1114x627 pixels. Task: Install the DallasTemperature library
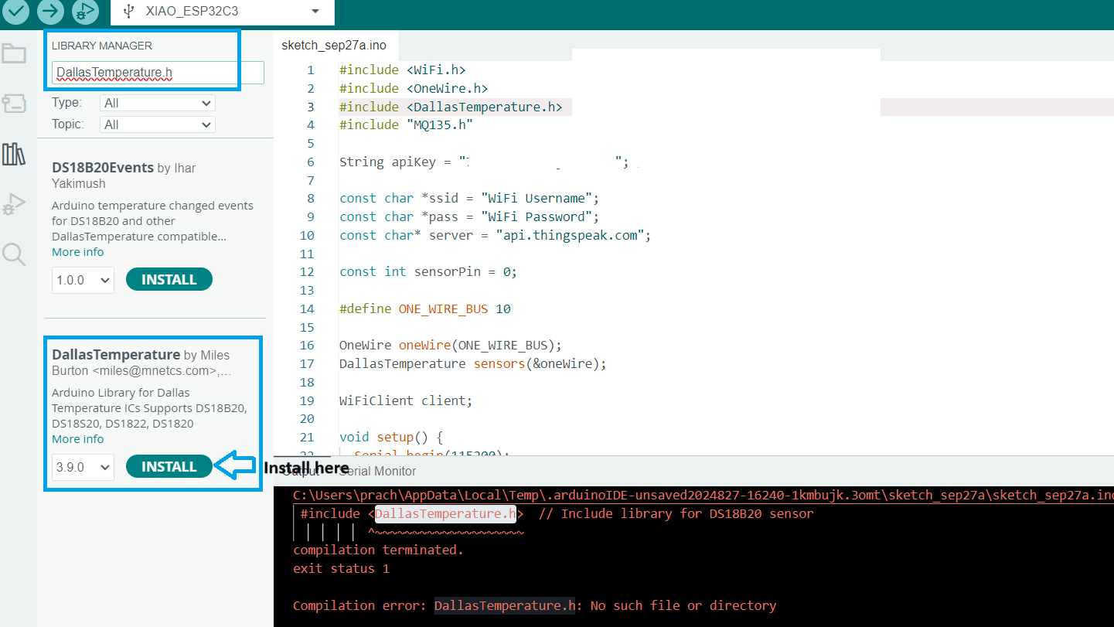point(169,466)
